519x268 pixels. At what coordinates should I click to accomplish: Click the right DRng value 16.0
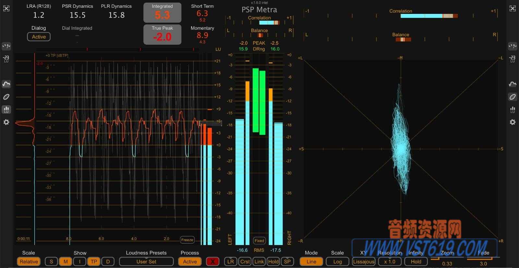(275, 49)
